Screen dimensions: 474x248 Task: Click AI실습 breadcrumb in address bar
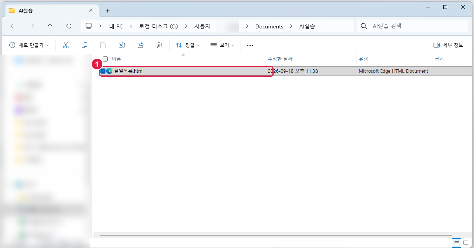point(307,26)
